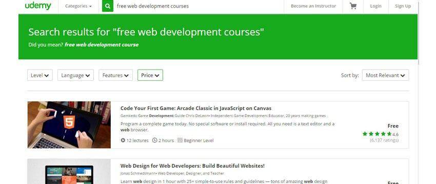Screen dimensions: 436x184
Task: Click the green search magnifier button
Action: pos(108,6)
